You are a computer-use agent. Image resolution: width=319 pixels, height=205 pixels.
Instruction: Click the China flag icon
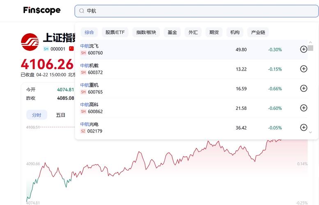point(71,49)
